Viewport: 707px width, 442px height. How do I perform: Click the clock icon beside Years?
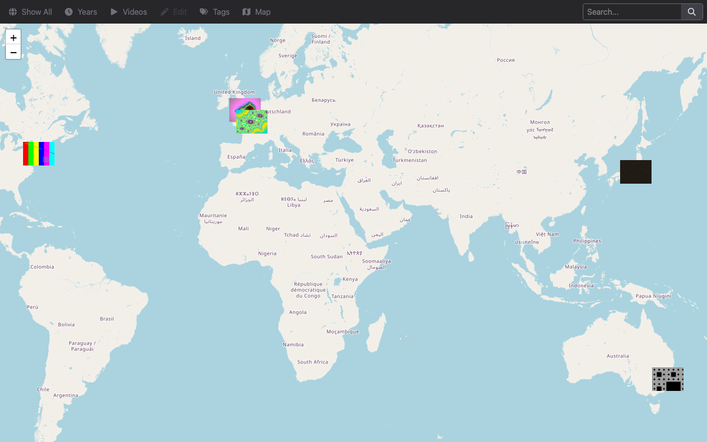tap(69, 12)
